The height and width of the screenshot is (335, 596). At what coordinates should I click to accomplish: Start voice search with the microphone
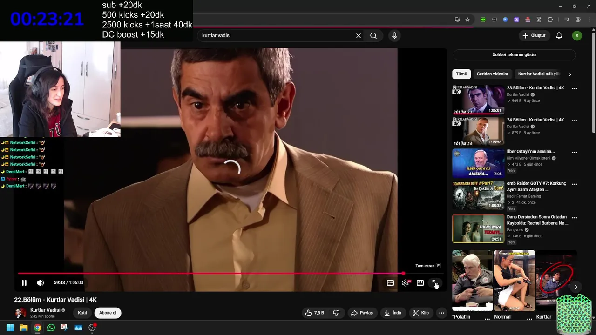[394, 35]
